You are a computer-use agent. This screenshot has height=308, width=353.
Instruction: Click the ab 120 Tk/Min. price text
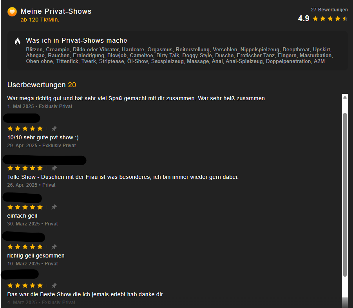40,20
